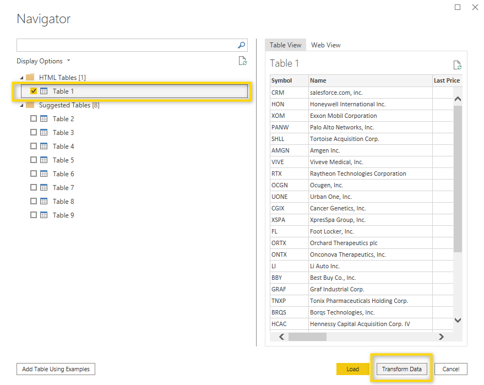This screenshot has height=385, width=484.
Task: Check the Table 5 checkbox
Action: tap(34, 160)
